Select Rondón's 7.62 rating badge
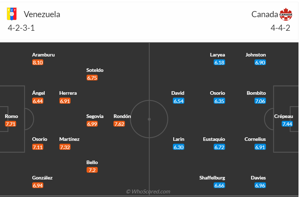 pyautogui.click(x=119, y=124)
